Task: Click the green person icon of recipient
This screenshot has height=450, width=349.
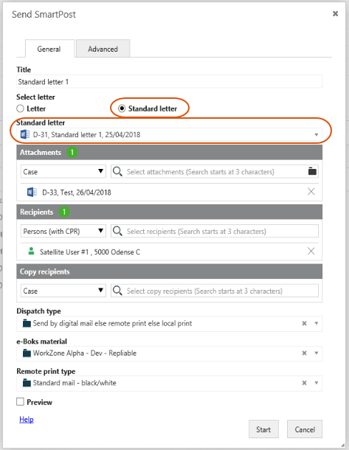Action: point(31,251)
